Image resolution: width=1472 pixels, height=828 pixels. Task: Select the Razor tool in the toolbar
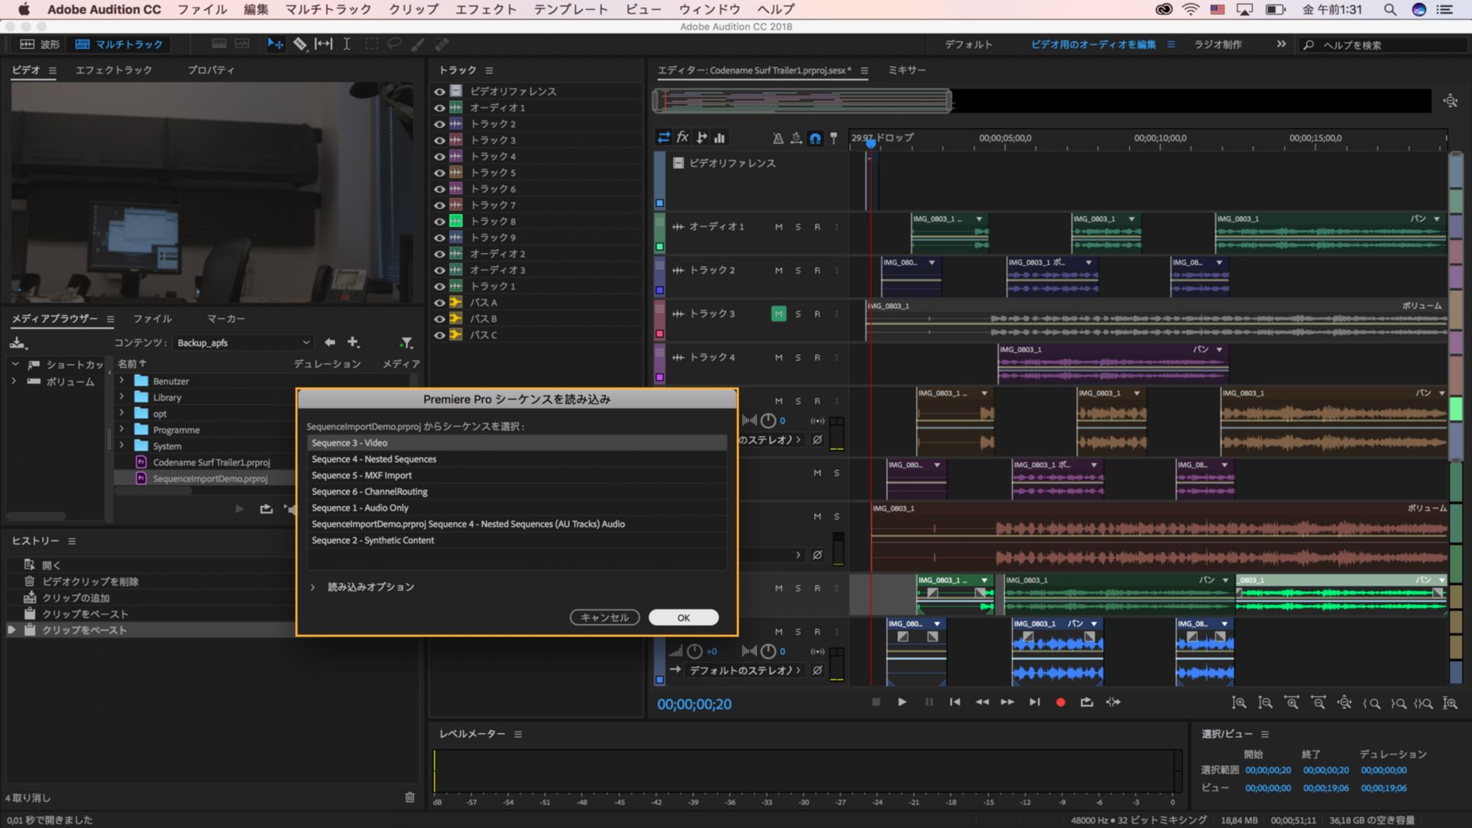click(301, 44)
